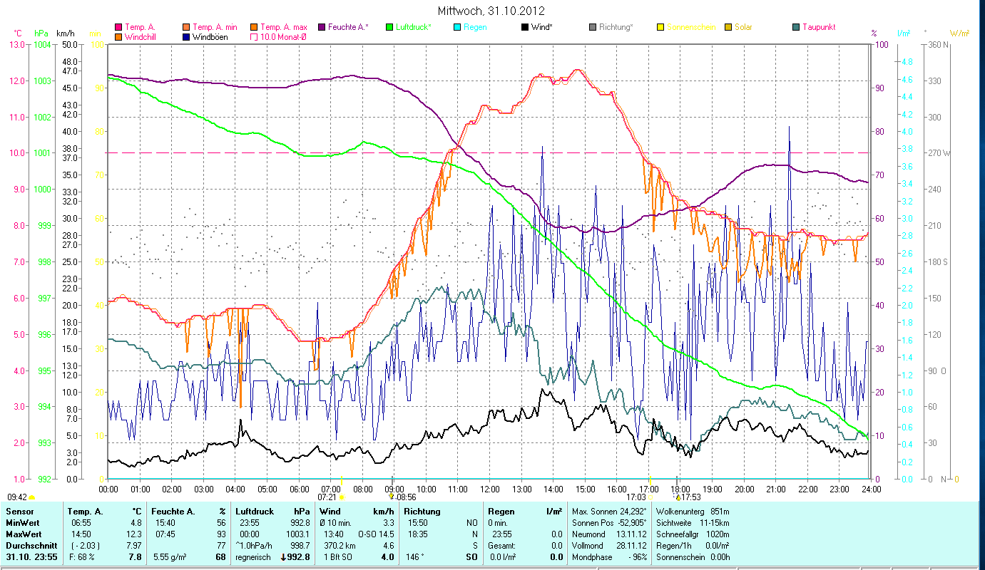The width and height of the screenshot is (985, 570).
Task: Click the regnerisch forecast text
Action: [254, 557]
